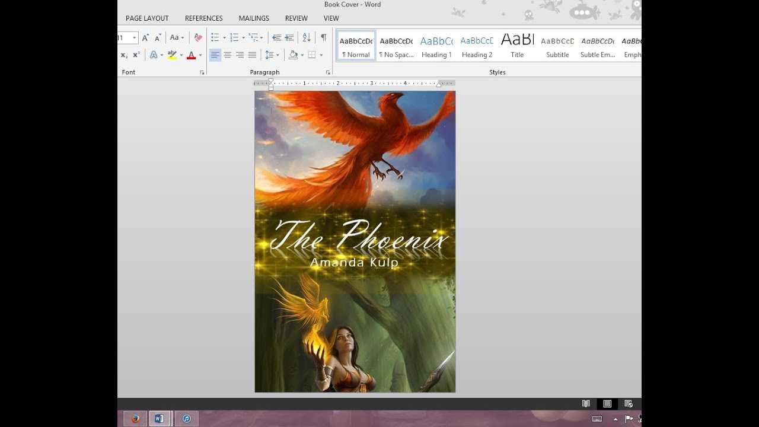Expand font color dropdown arrow
Image resolution: width=759 pixels, height=427 pixels.
[x=200, y=55]
